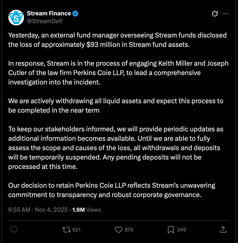Open the @StreamDefi handle link
Image resolution: width=238 pixels, height=243 pixels.
click(x=45, y=21)
